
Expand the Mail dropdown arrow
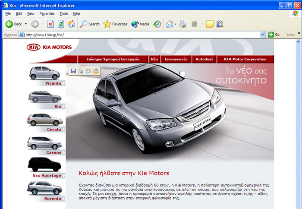click(175, 24)
